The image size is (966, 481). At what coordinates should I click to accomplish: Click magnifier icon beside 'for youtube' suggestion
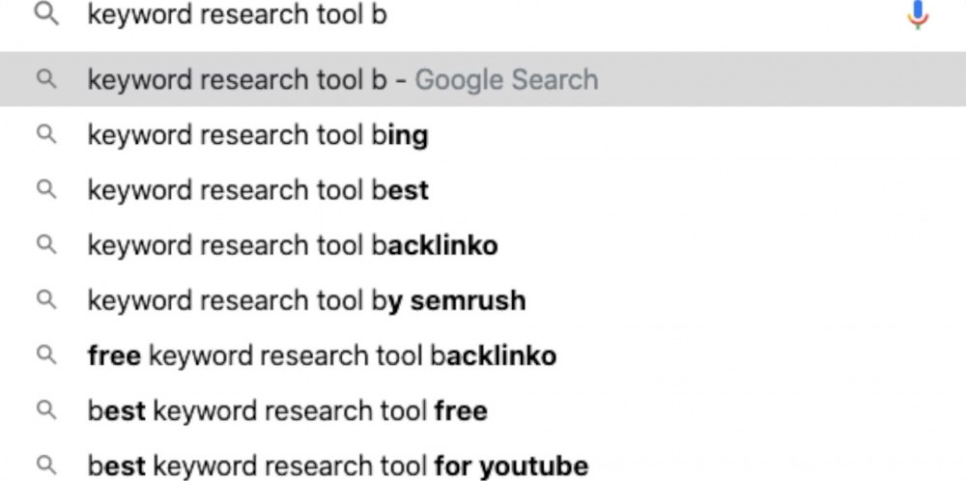(x=46, y=466)
